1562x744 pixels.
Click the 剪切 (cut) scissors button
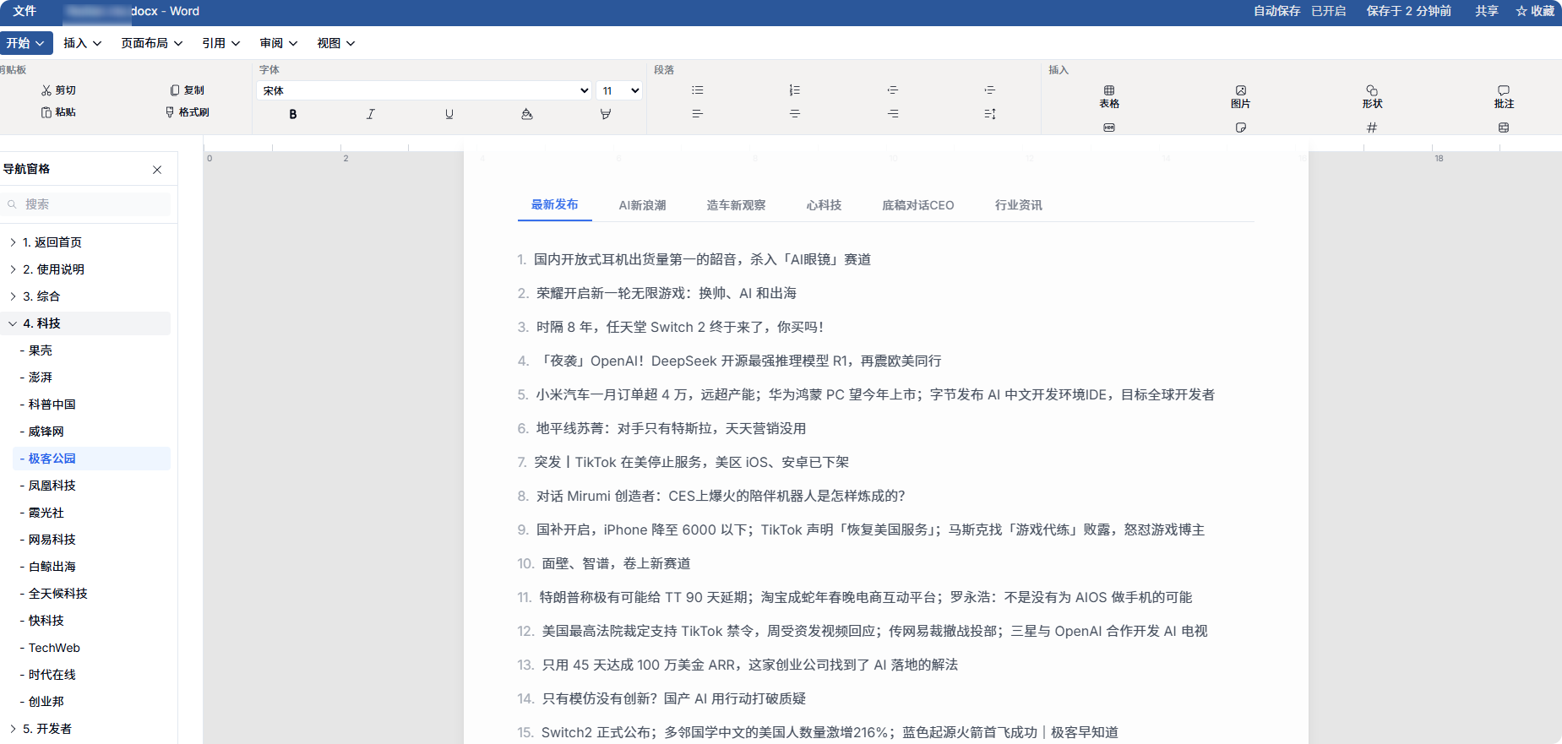(58, 90)
